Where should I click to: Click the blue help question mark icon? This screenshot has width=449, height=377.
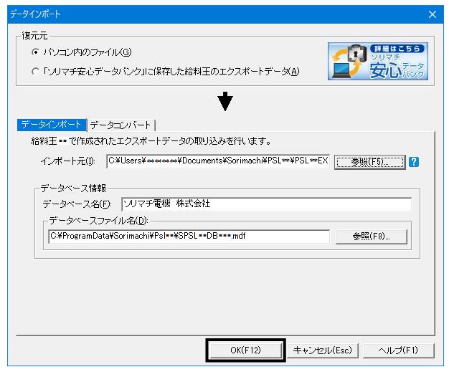413,162
